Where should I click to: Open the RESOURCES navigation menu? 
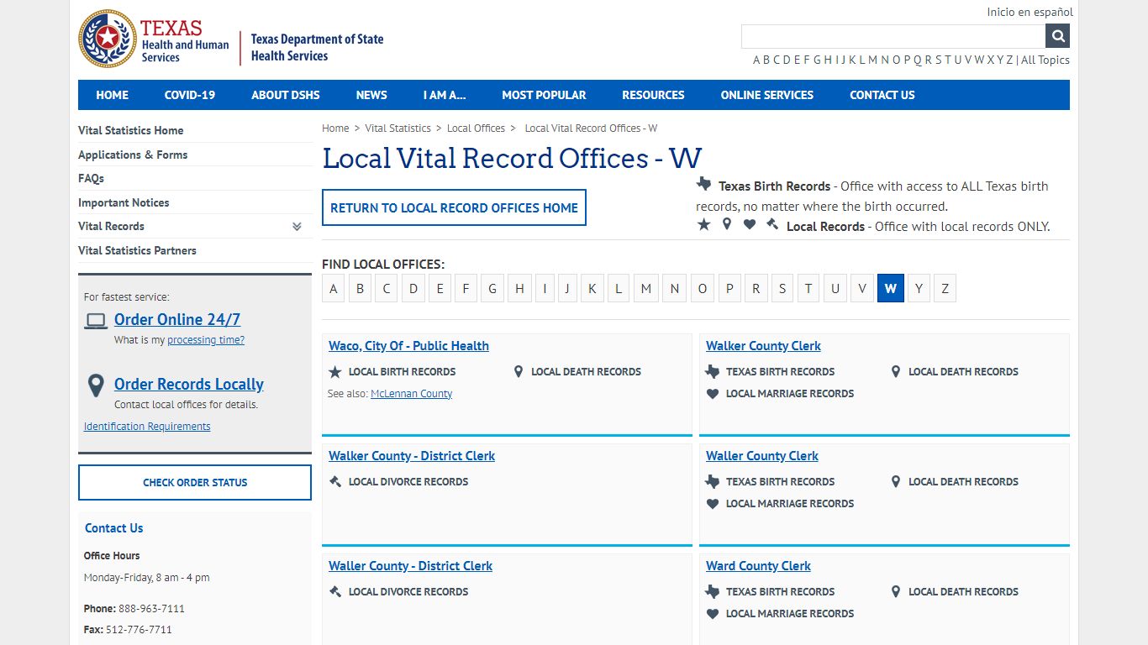653,95
